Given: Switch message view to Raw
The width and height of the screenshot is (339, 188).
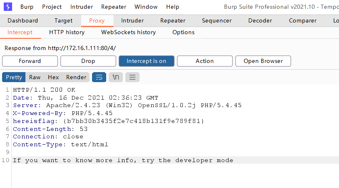Looking at the screenshot, I should pyautogui.click(x=35, y=77).
